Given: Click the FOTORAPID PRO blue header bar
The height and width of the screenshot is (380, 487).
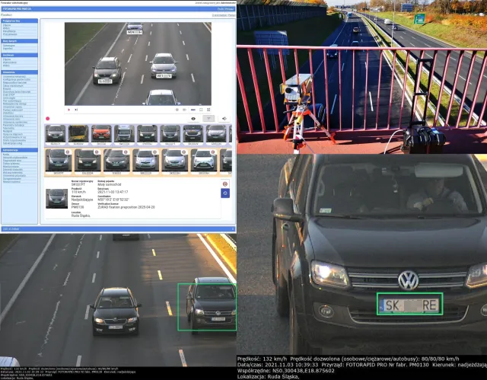Looking at the screenshot, I should click(x=118, y=9).
